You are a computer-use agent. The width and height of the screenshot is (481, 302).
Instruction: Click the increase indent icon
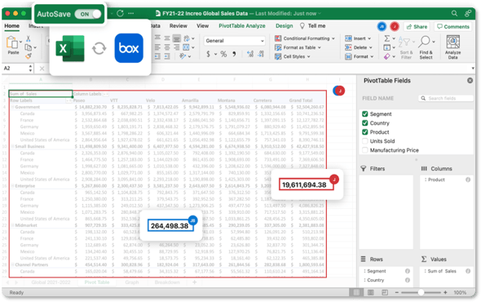[x=167, y=56]
